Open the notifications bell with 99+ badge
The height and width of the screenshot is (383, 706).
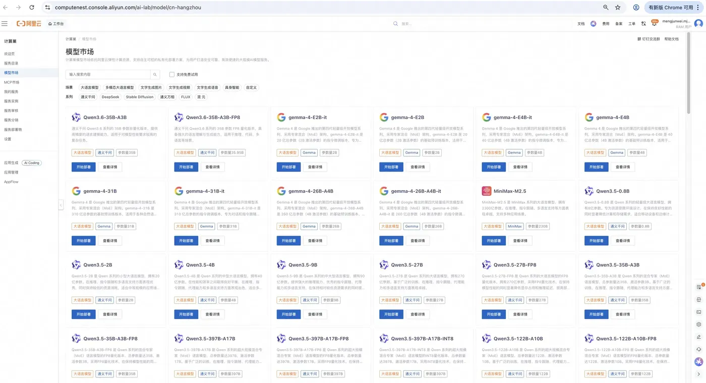654,23
